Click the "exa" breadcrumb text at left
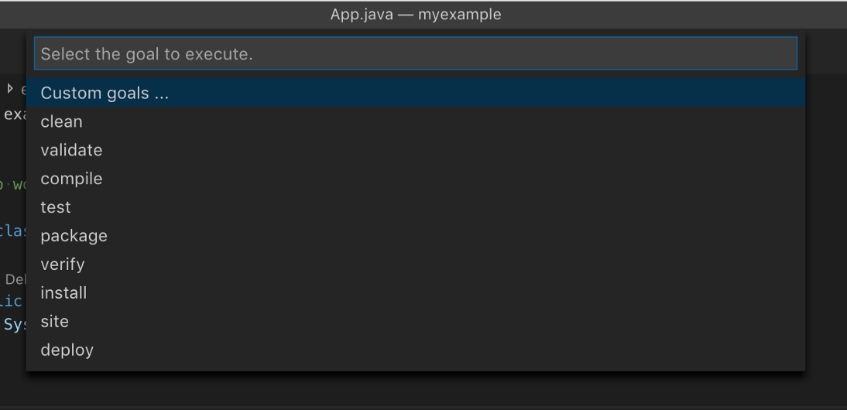This screenshot has height=410, width=847. (x=13, y=115)
